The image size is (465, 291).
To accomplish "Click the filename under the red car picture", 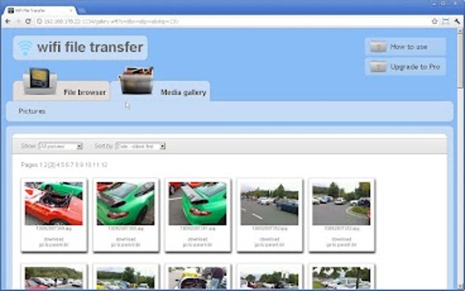I will pyautogui.click(x=54, y=229).
